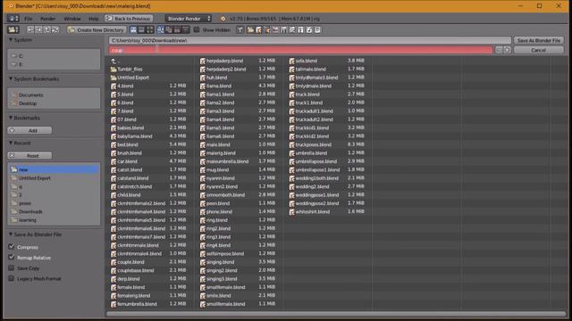572x321 pixels.
Task: Select malerig.blend file
Action: (x=221, y=152)
